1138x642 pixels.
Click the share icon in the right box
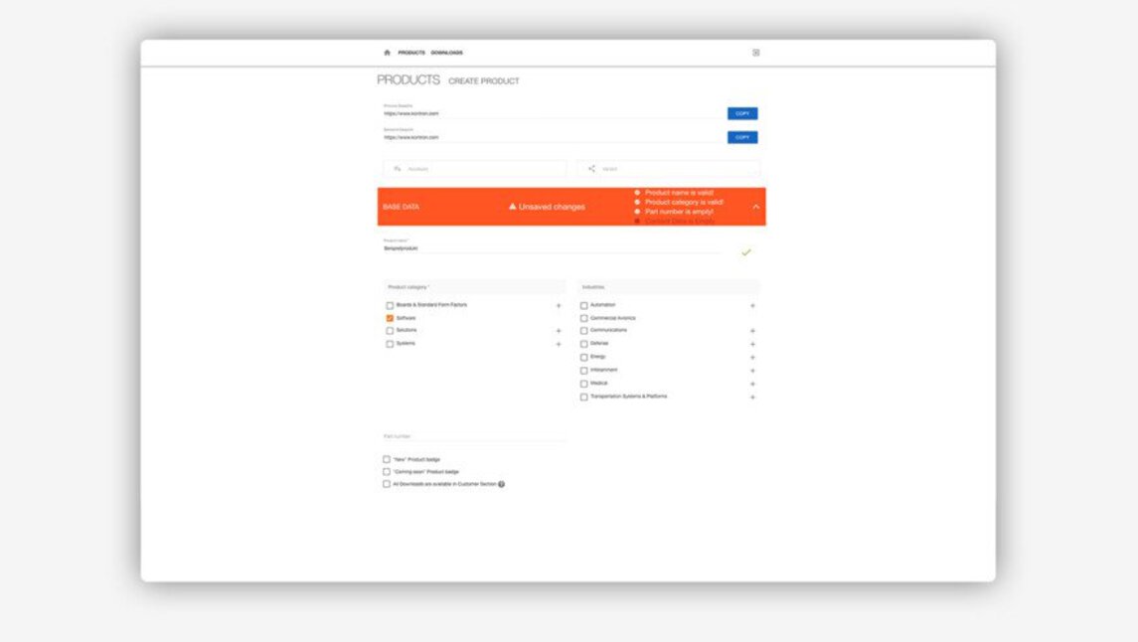click(x=591, y=169)
